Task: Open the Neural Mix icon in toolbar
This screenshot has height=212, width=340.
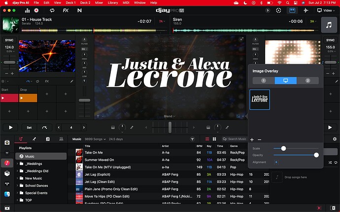Action: [x=79, y=10]
